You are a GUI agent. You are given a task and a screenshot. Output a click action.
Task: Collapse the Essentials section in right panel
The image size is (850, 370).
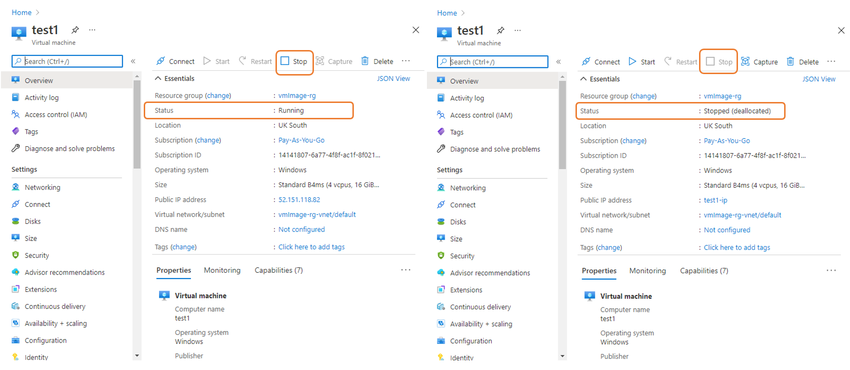click(x=583, y=79)
